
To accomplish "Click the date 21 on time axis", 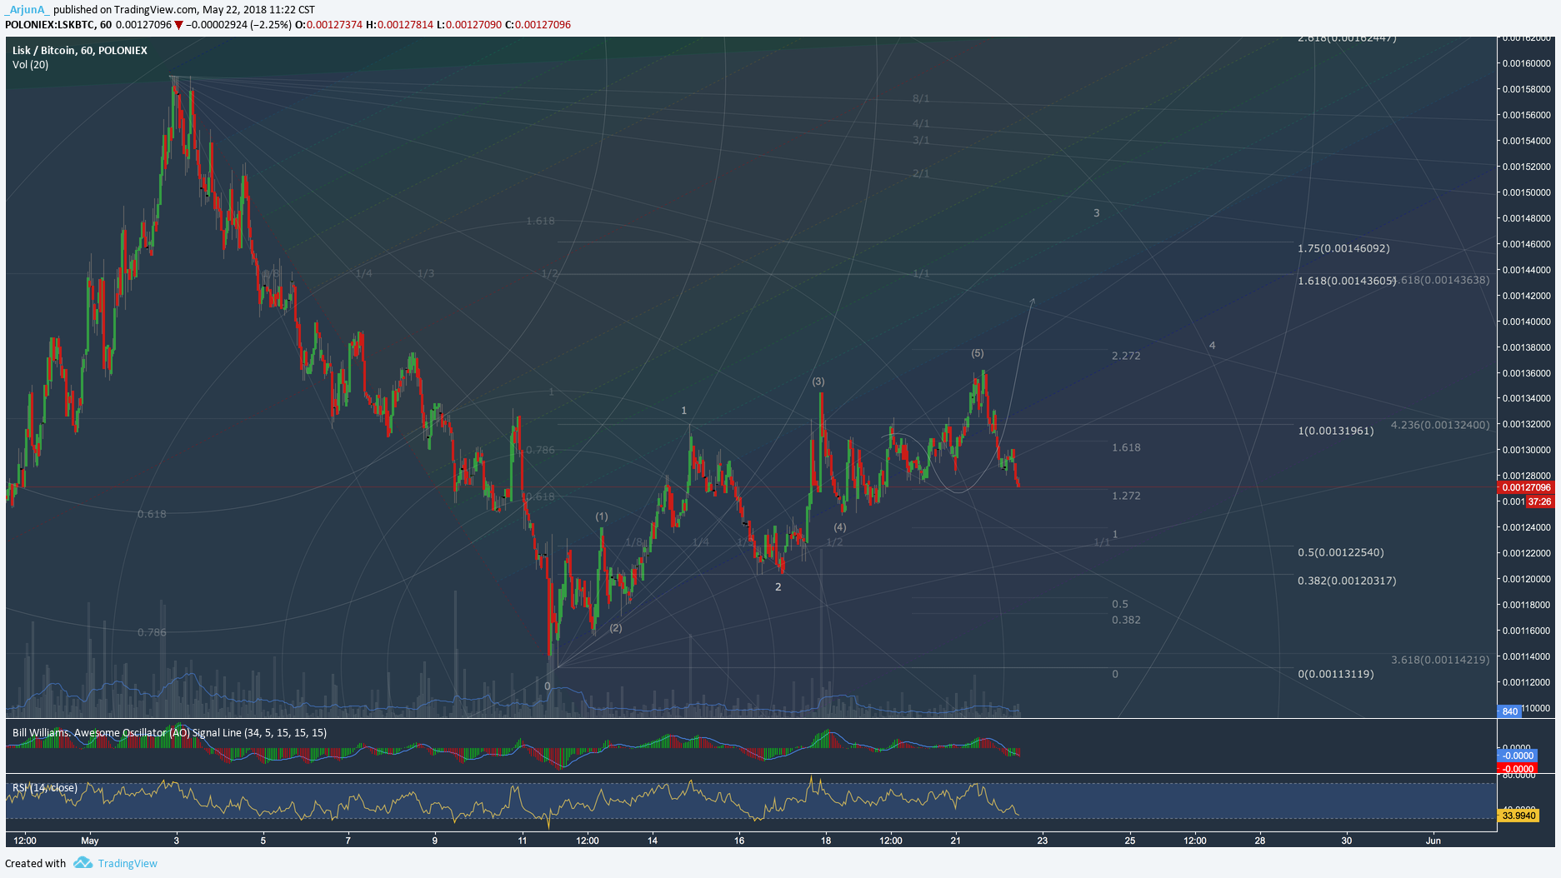I will tap(956, 841).
